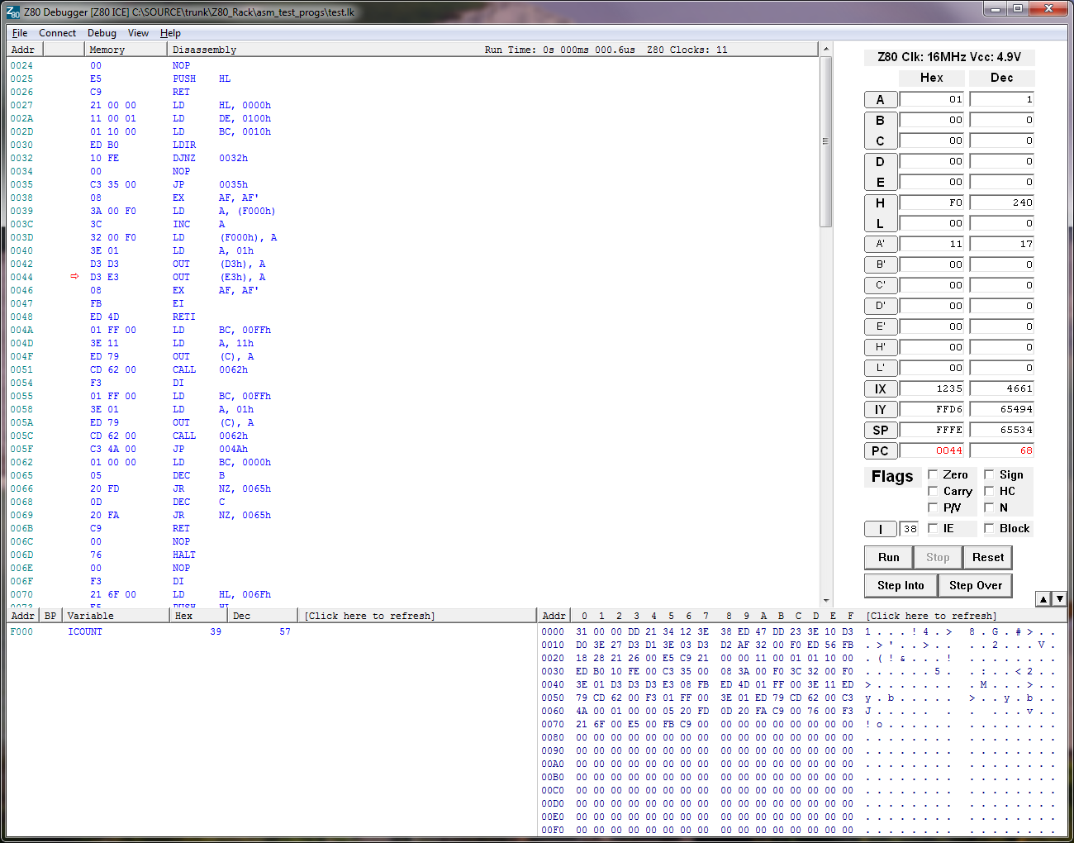This screenshot has width=1074, height=843.
Task: Click the Run button
Action: [x=889, y=557]
